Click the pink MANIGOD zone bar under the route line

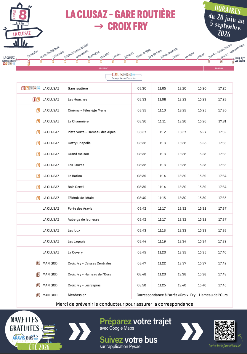219,68
